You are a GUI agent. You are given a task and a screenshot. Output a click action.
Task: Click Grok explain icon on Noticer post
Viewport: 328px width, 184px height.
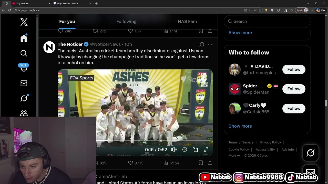point(202,44)
